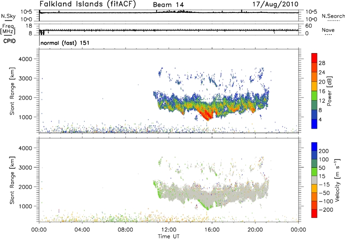Click the blue bottom of power color bar

point(314,124)
